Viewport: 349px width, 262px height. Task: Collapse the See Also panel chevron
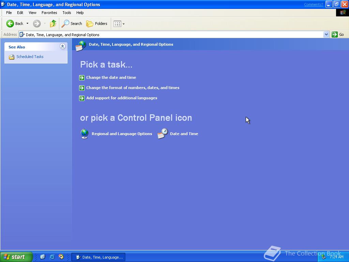click(x=63, y=46)
